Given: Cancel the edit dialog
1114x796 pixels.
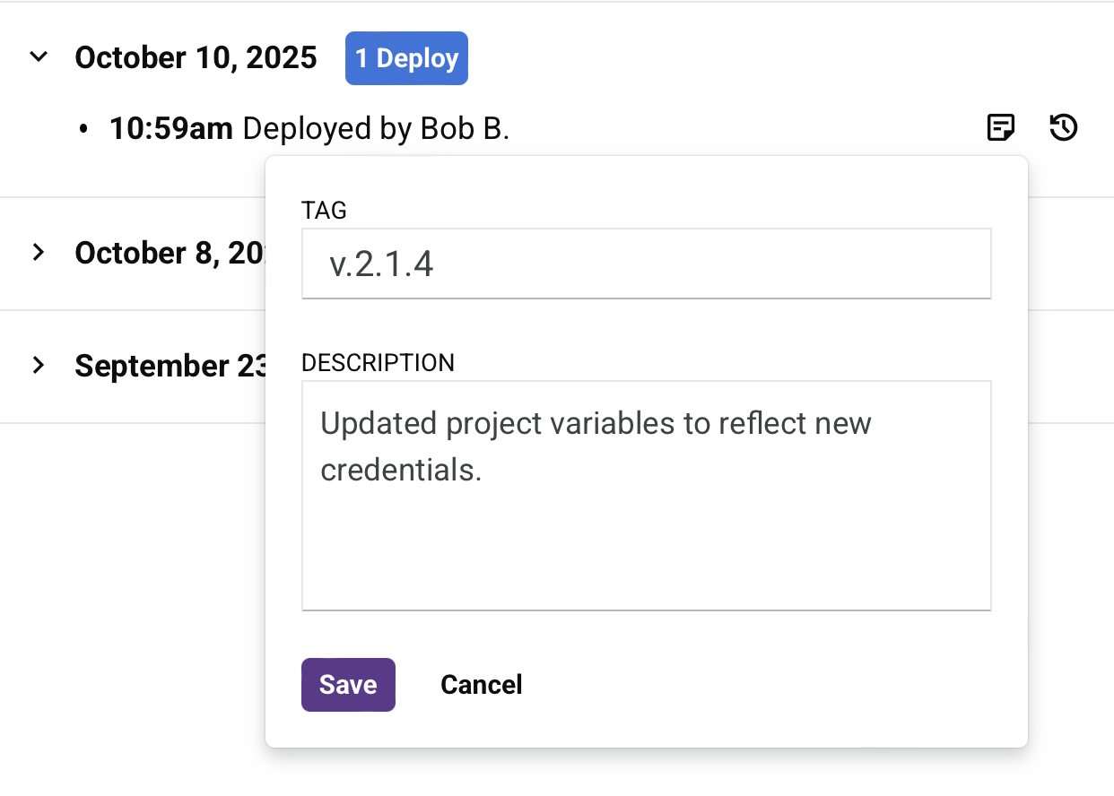Looking at the screenshot, I should 481,684.
